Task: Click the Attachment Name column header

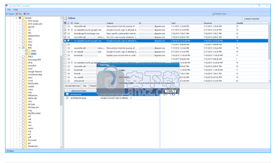Action: tap(79, 91)
